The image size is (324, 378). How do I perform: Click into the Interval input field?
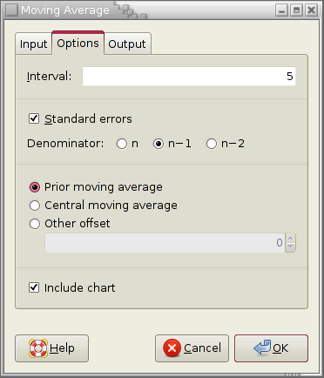(189, 77)
